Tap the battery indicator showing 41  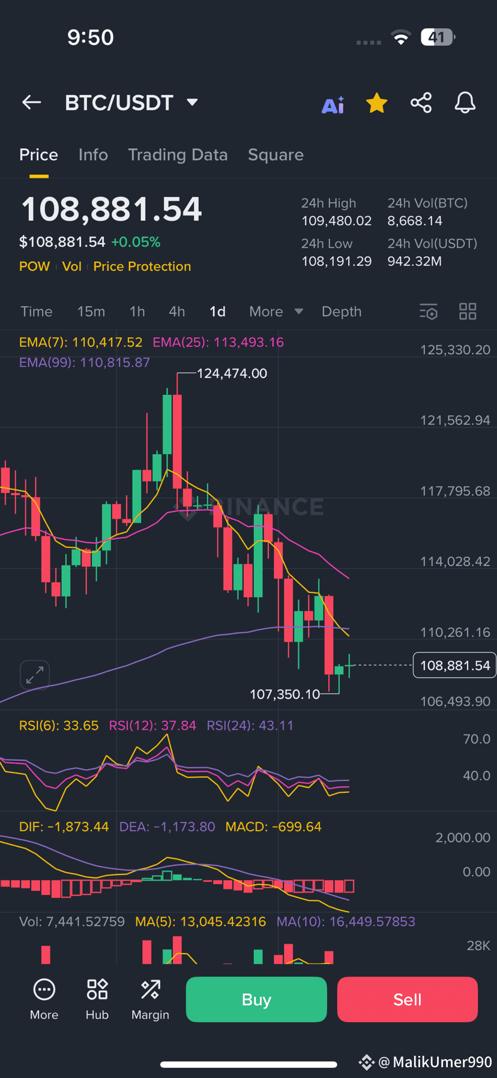click(x=438, y=37)
